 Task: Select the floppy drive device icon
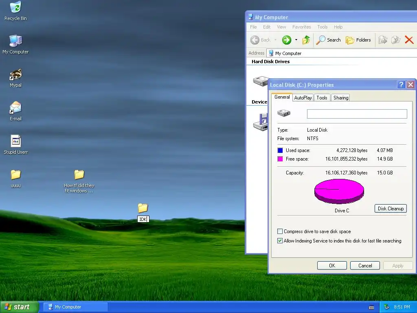click(261, 121)
